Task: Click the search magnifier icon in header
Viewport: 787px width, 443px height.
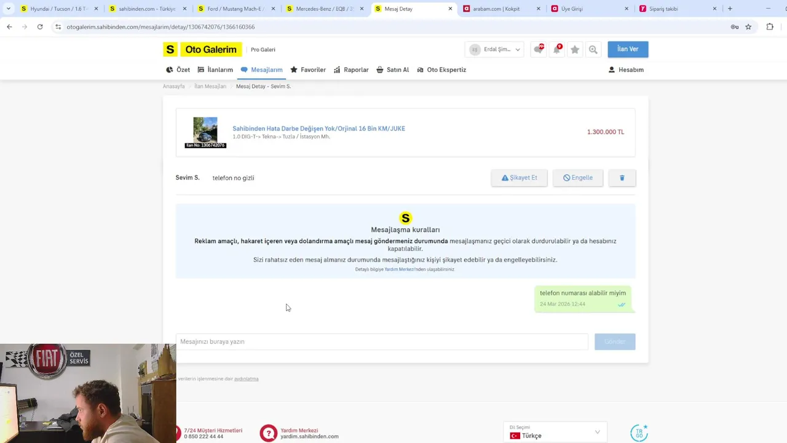Action: (x=593, y=50)
